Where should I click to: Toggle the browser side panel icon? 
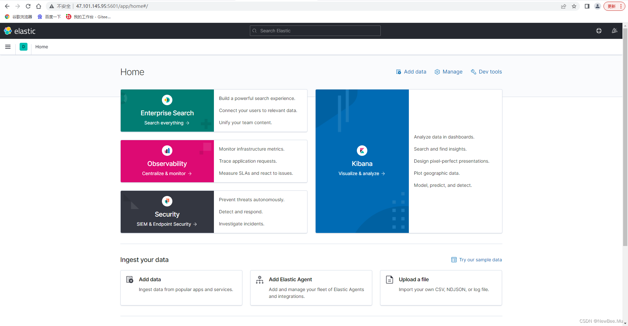[587, 6]
